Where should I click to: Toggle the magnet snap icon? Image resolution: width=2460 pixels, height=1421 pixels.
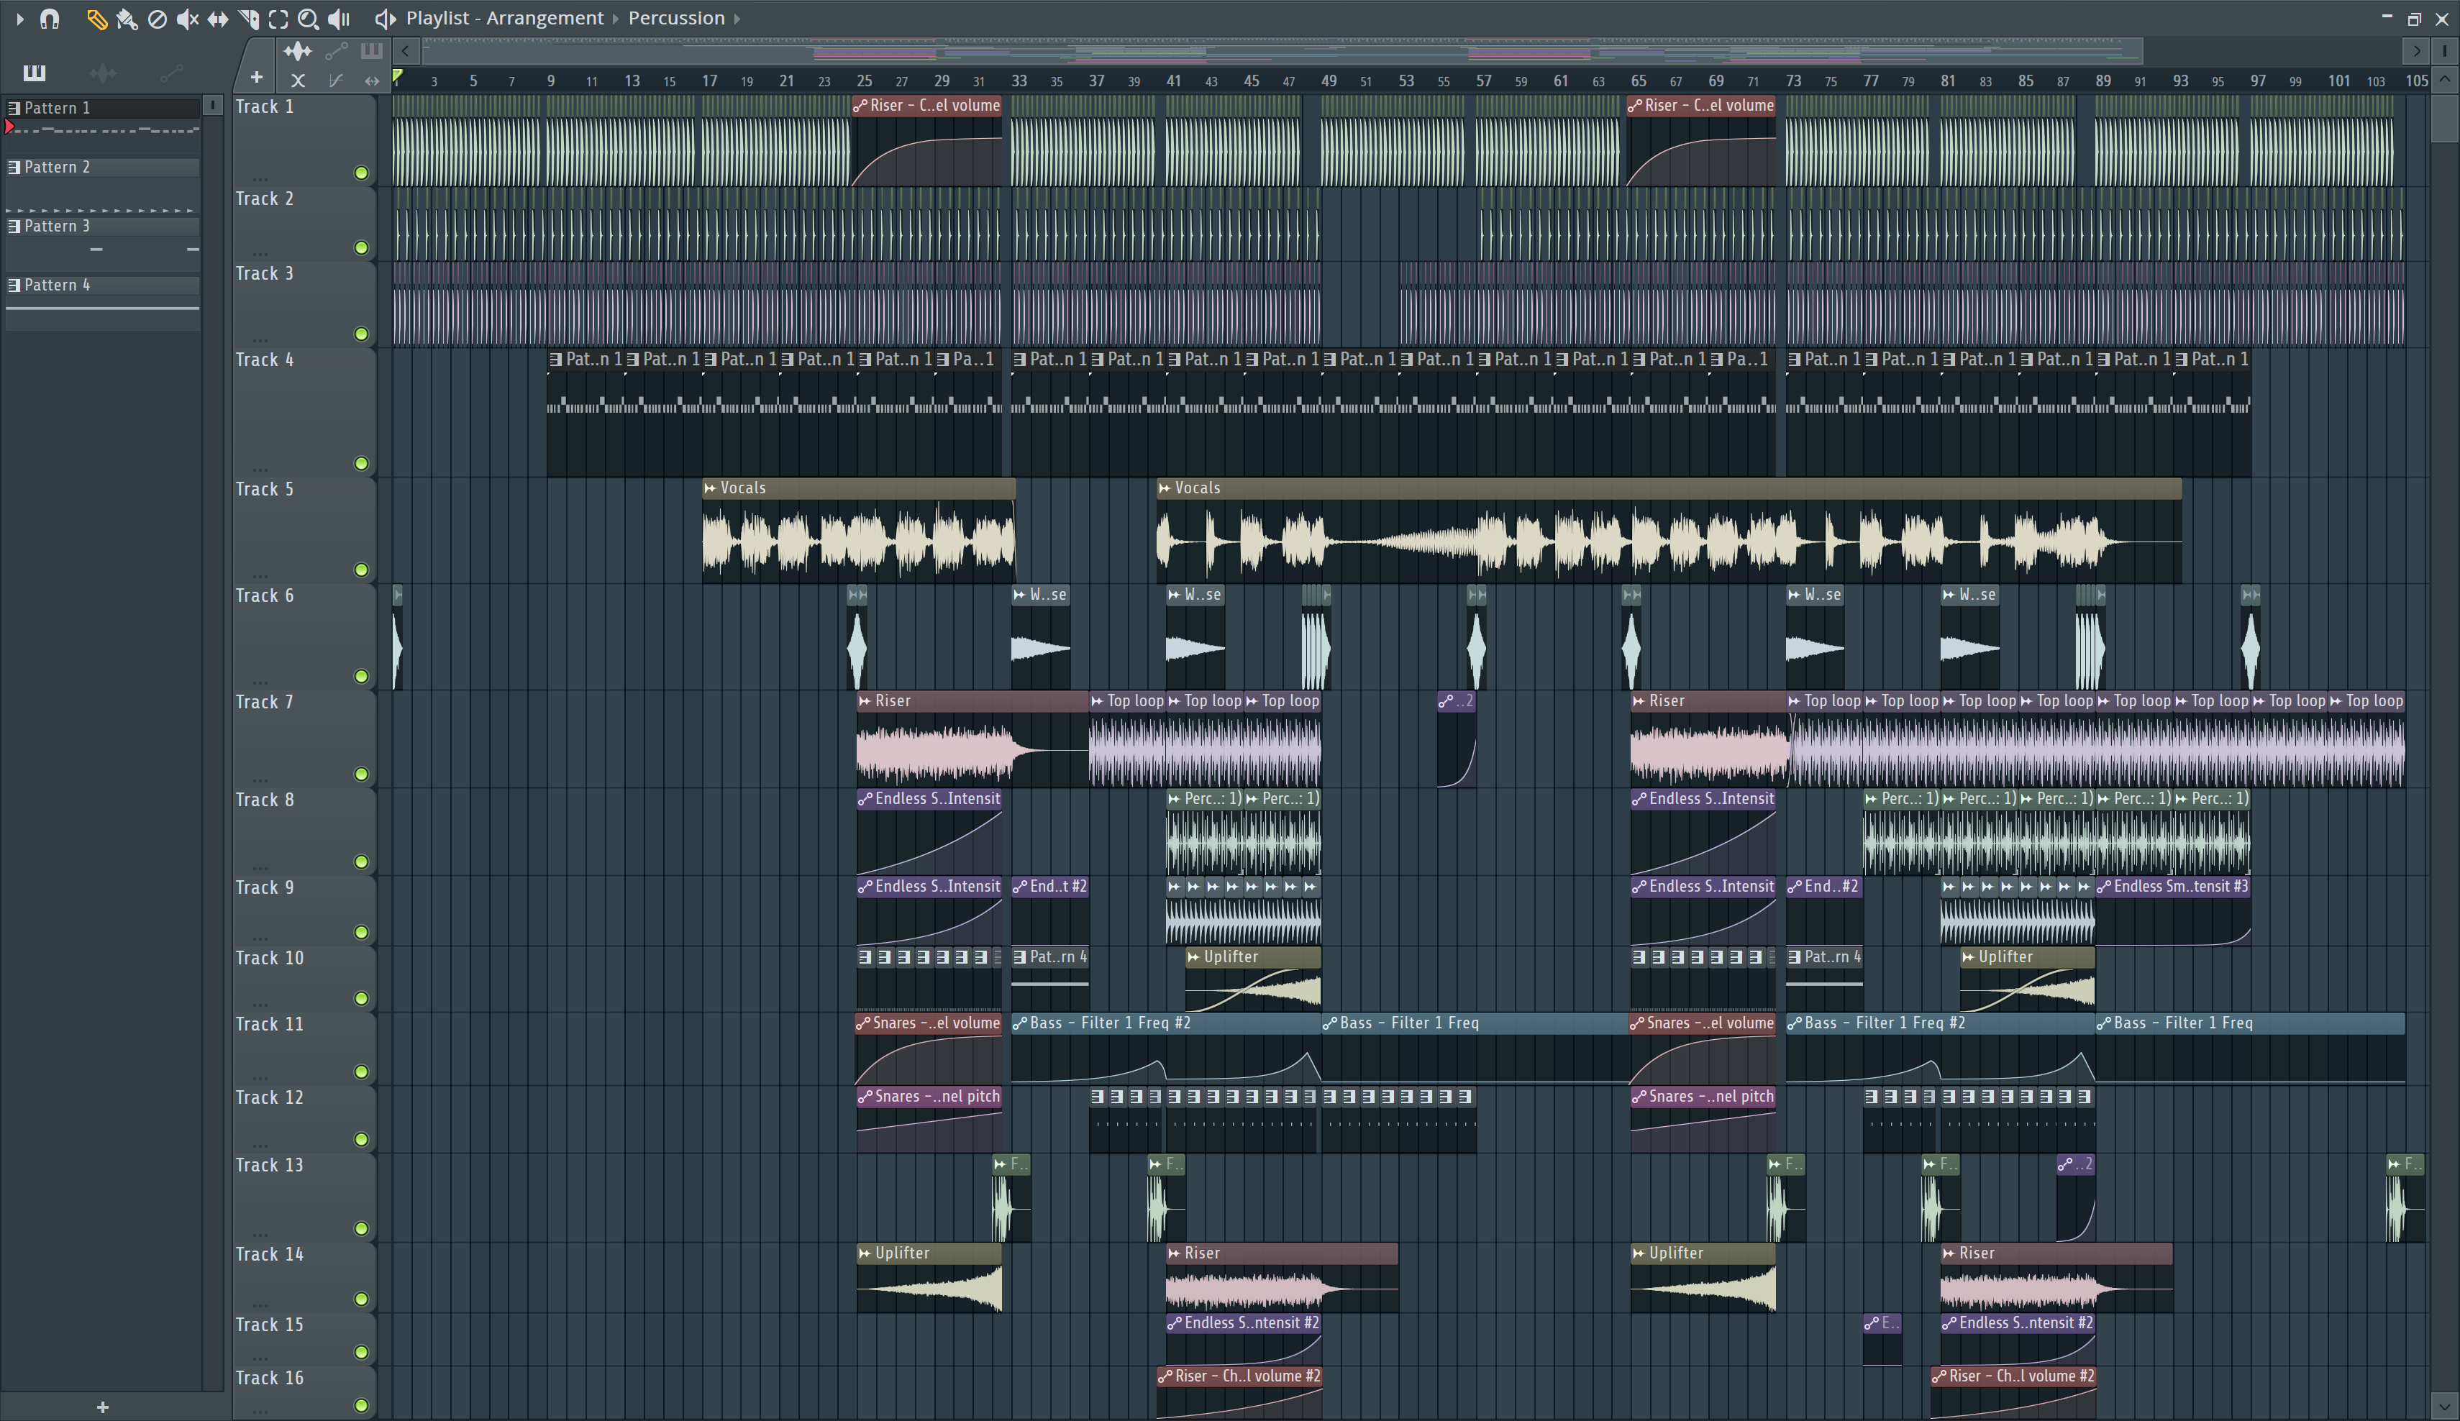pyautogui.click(x=50, y=19)
